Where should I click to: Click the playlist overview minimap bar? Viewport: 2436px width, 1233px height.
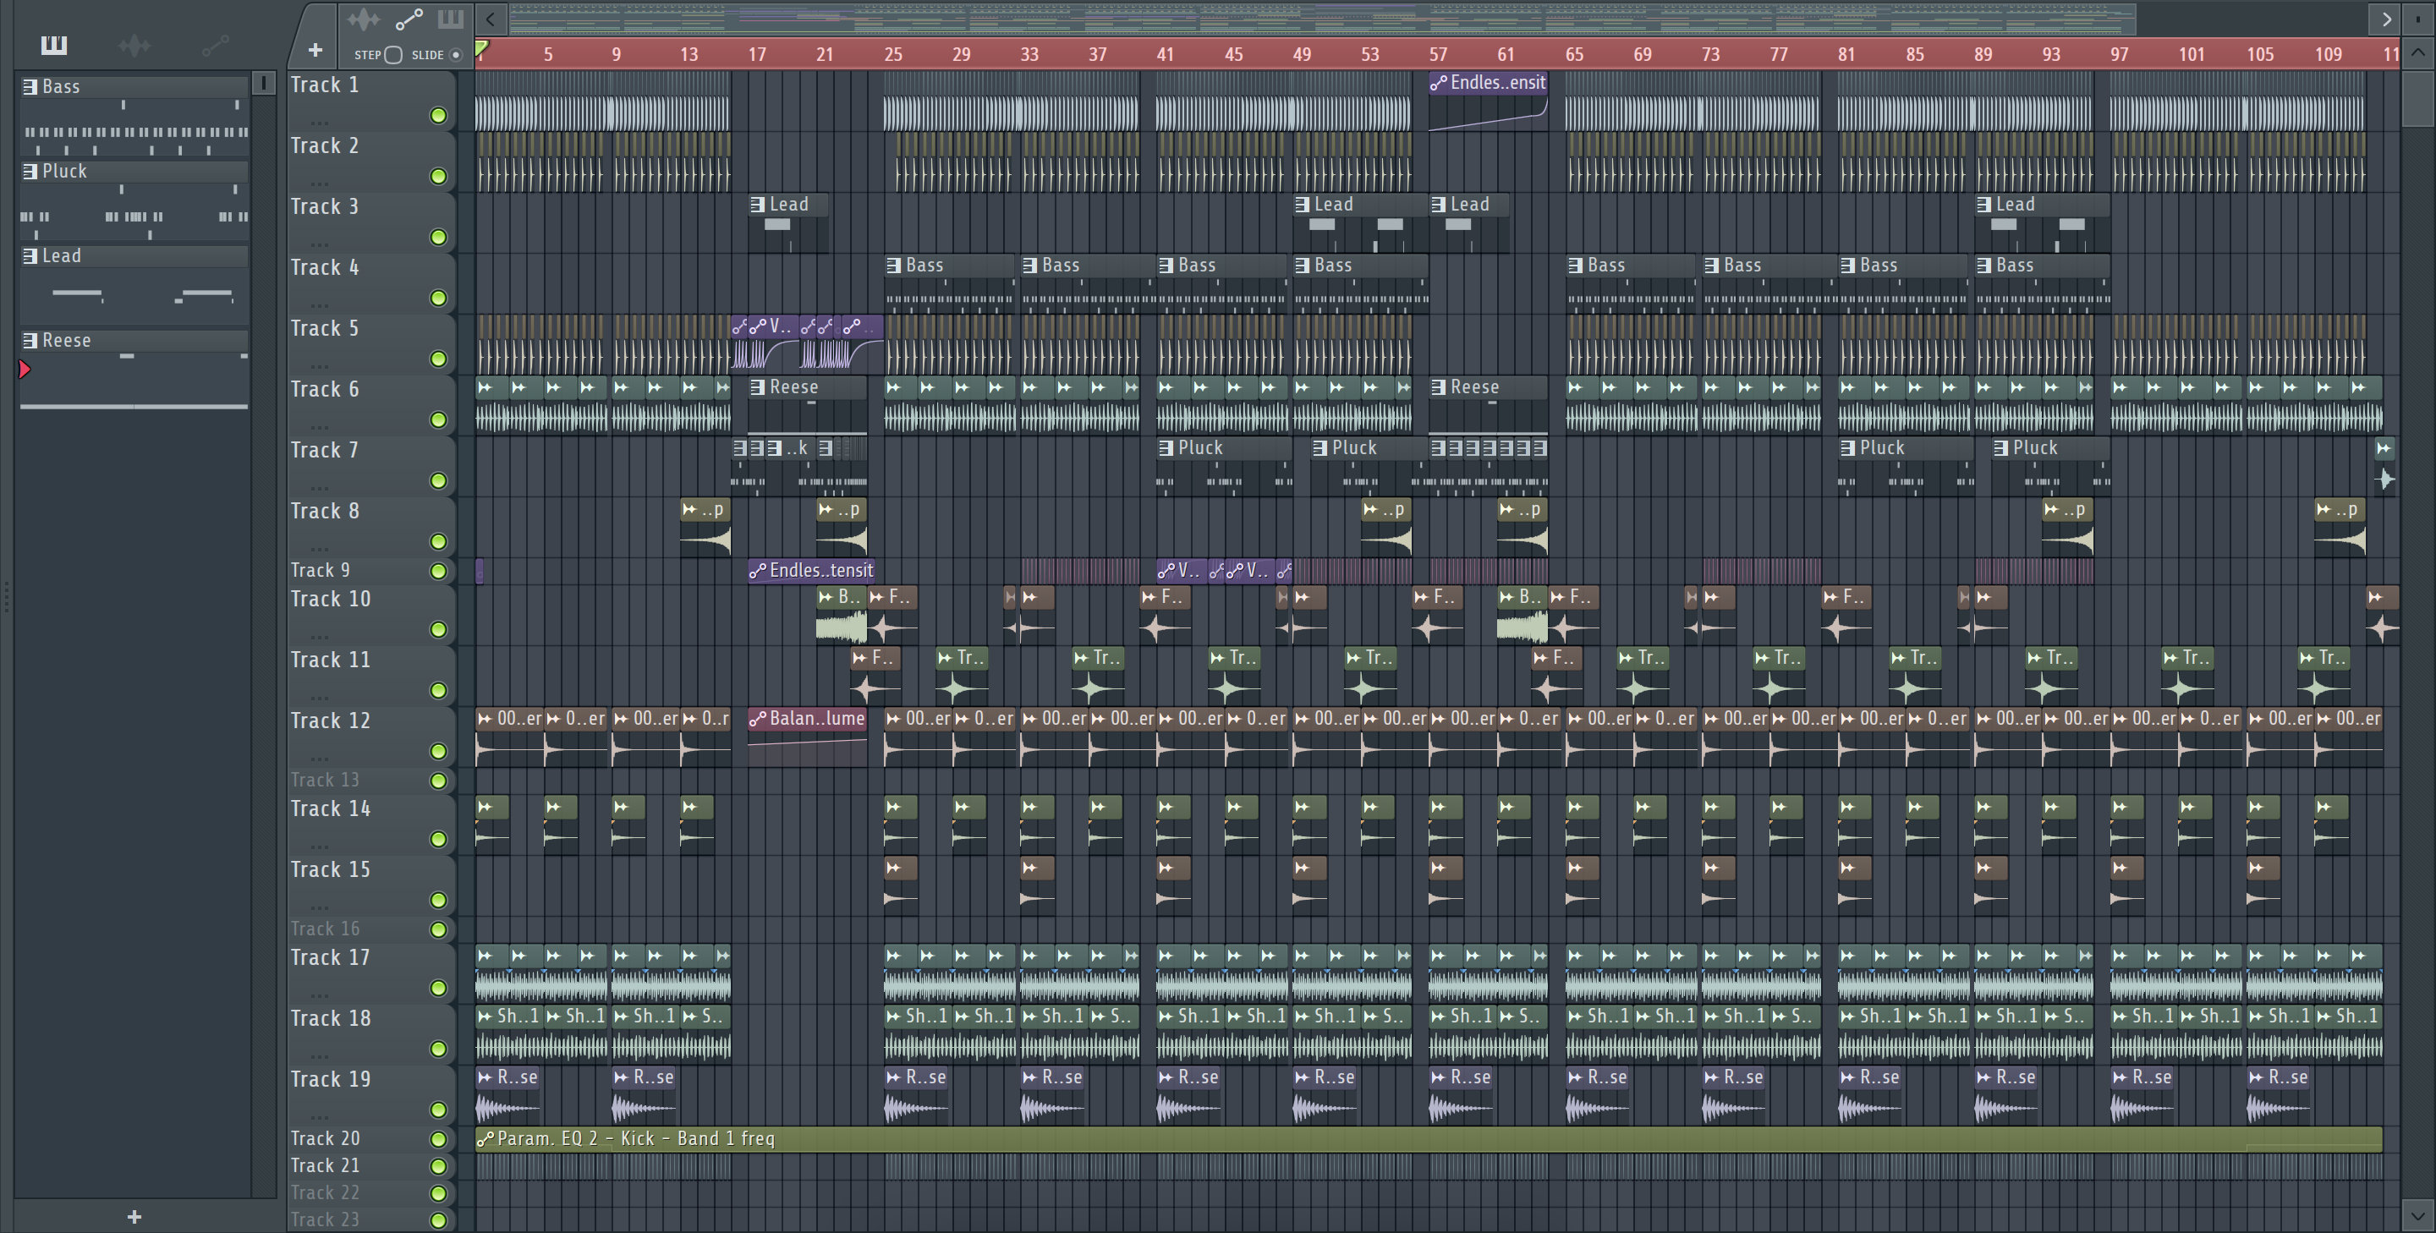tap(1322, 18)
